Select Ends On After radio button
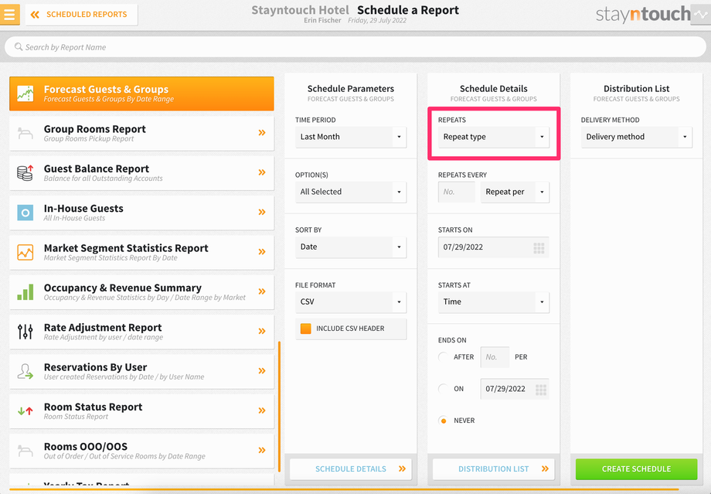 (443, 357)
